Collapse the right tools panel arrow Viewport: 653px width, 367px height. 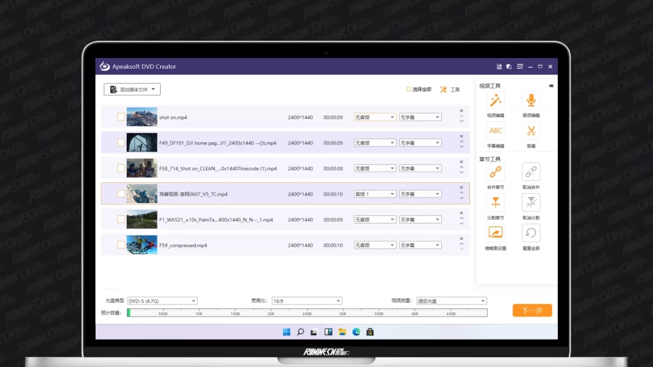550,85
